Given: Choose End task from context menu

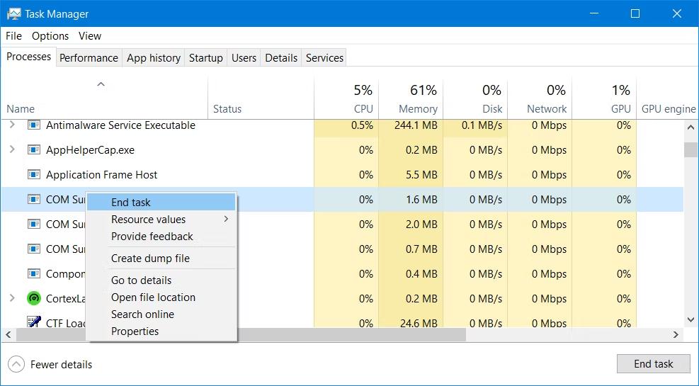Looking at the screenshot, I should pos(131,203).
